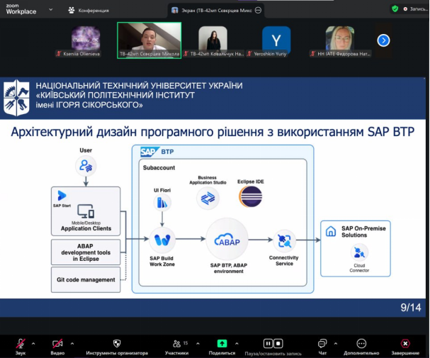
Task: Start camera with the Видео button
Action: (57, 343)
